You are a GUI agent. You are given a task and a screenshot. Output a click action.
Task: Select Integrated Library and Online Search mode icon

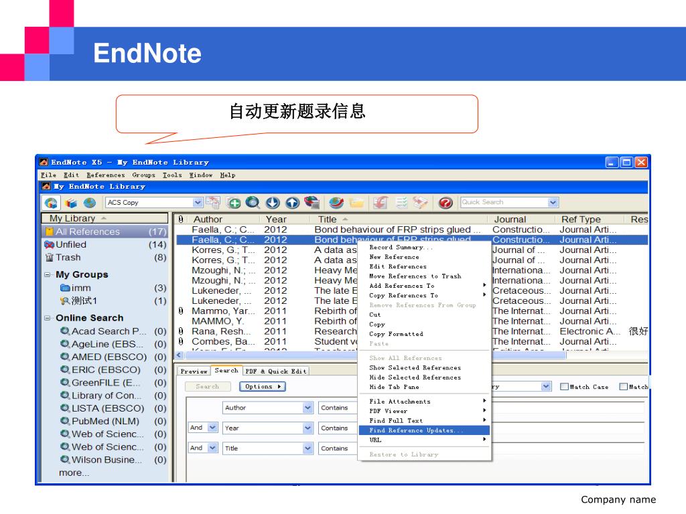point(51,203)
